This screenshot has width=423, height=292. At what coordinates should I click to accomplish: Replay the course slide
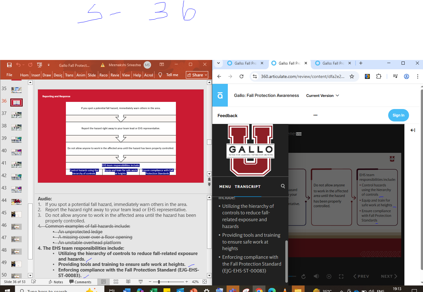[x=304, y=276]
